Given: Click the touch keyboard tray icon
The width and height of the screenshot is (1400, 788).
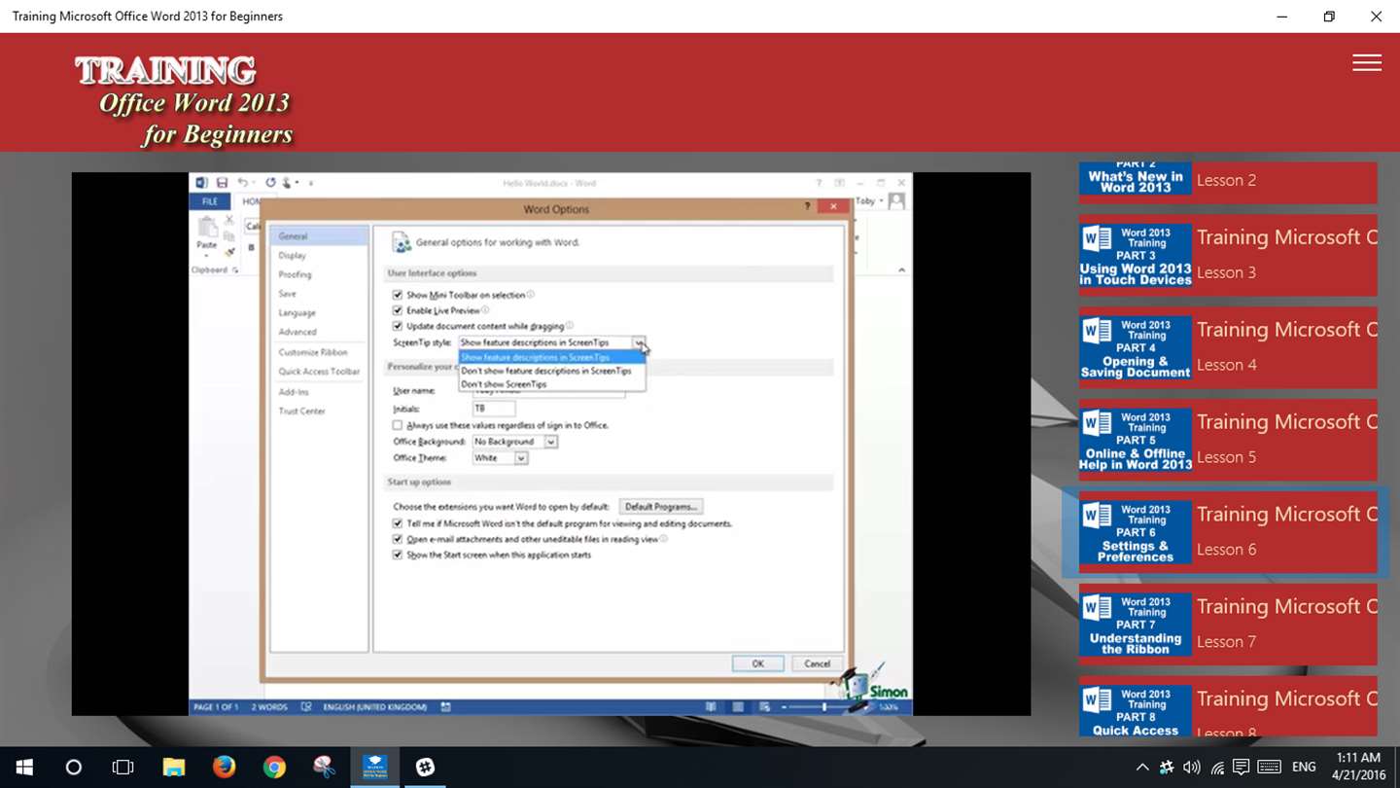Looking at the screenshot, I should click(x=1269, y=768).
